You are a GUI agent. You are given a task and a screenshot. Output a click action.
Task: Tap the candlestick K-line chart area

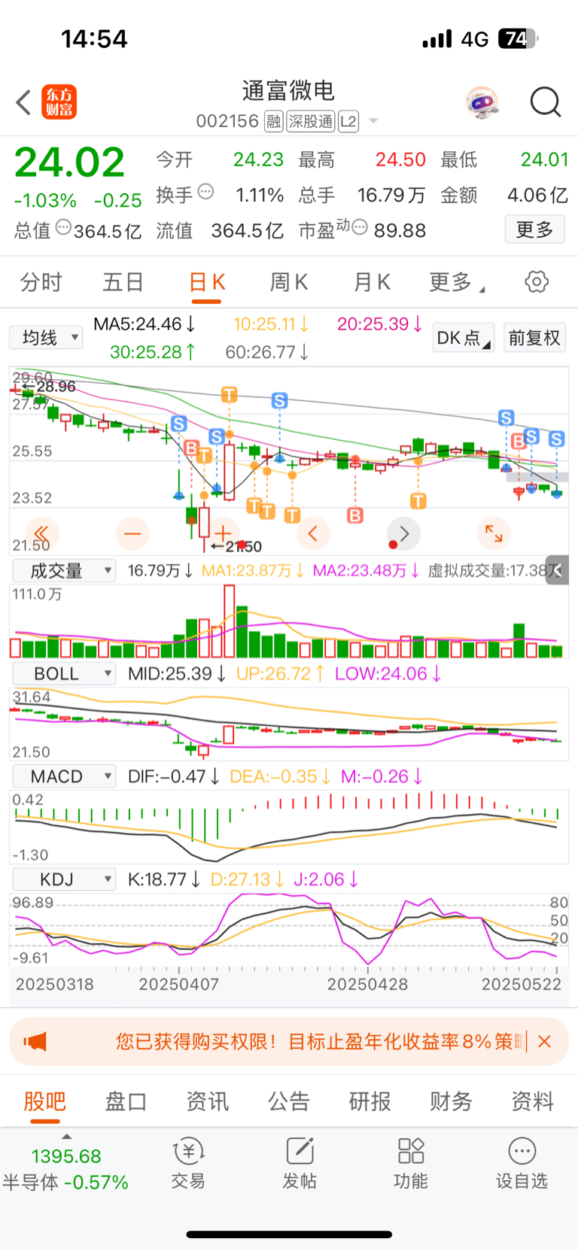(x=289, y=460)
